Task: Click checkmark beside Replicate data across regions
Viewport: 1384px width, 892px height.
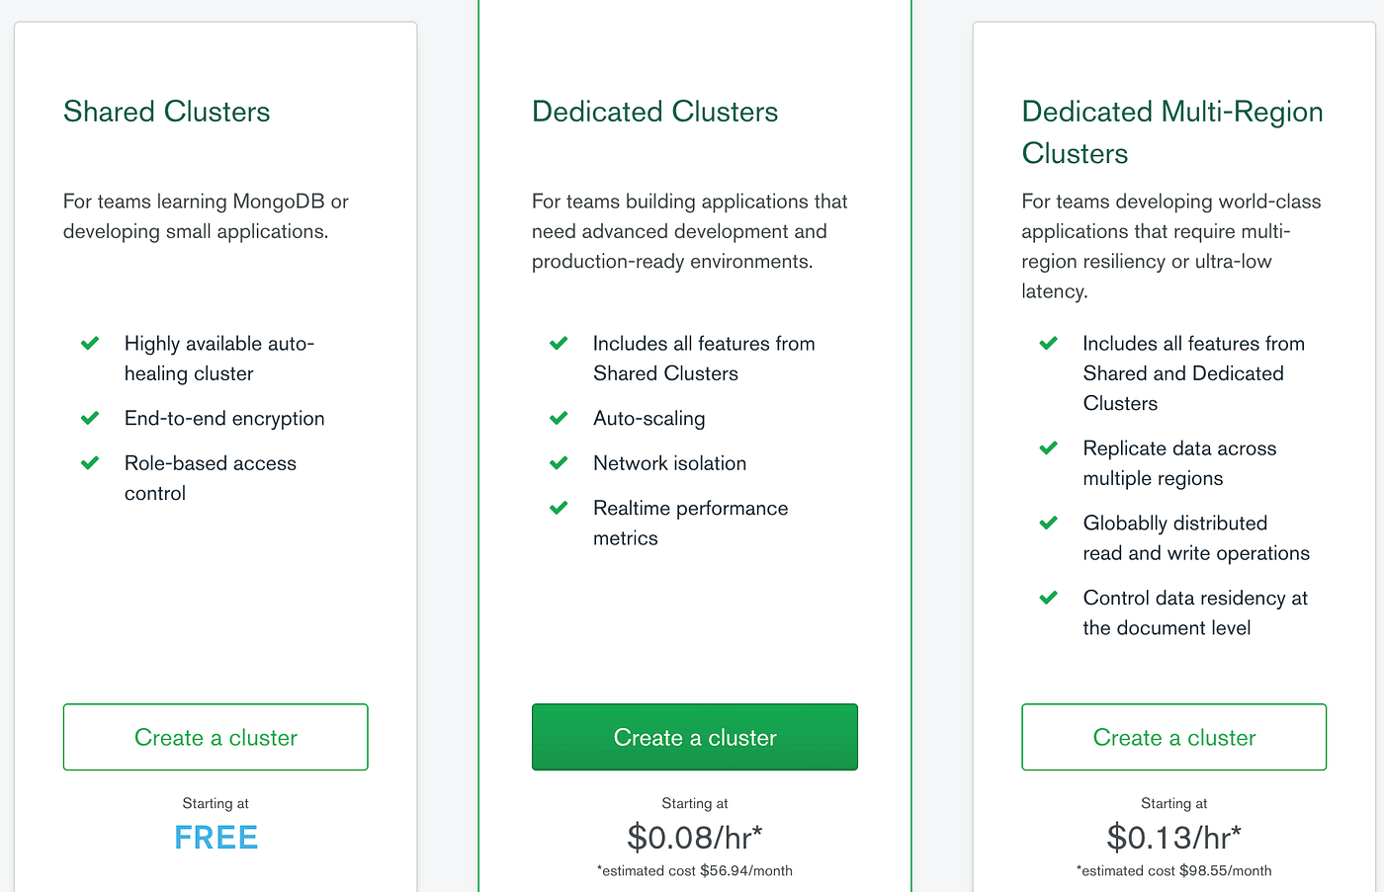Action: click(x=1049, y=447)
